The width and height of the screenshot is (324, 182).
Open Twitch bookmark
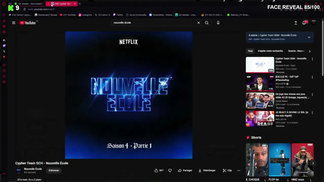(x=118, y=15)
